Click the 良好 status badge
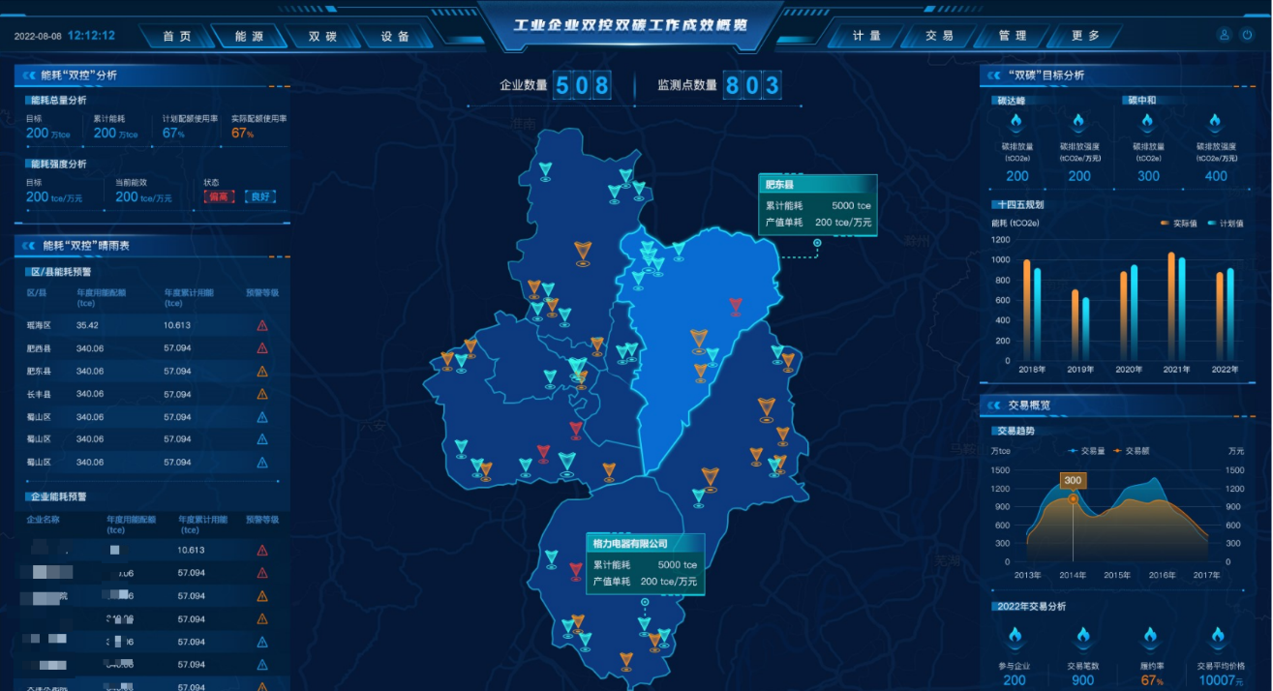 (x=260, y=196)
